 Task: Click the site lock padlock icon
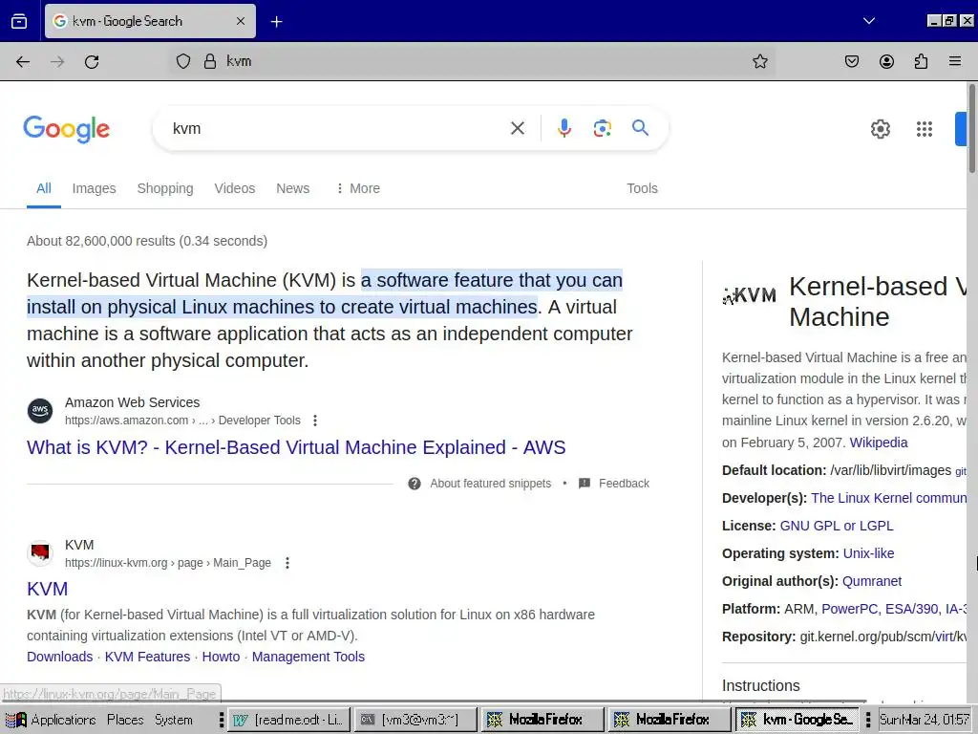210,61
